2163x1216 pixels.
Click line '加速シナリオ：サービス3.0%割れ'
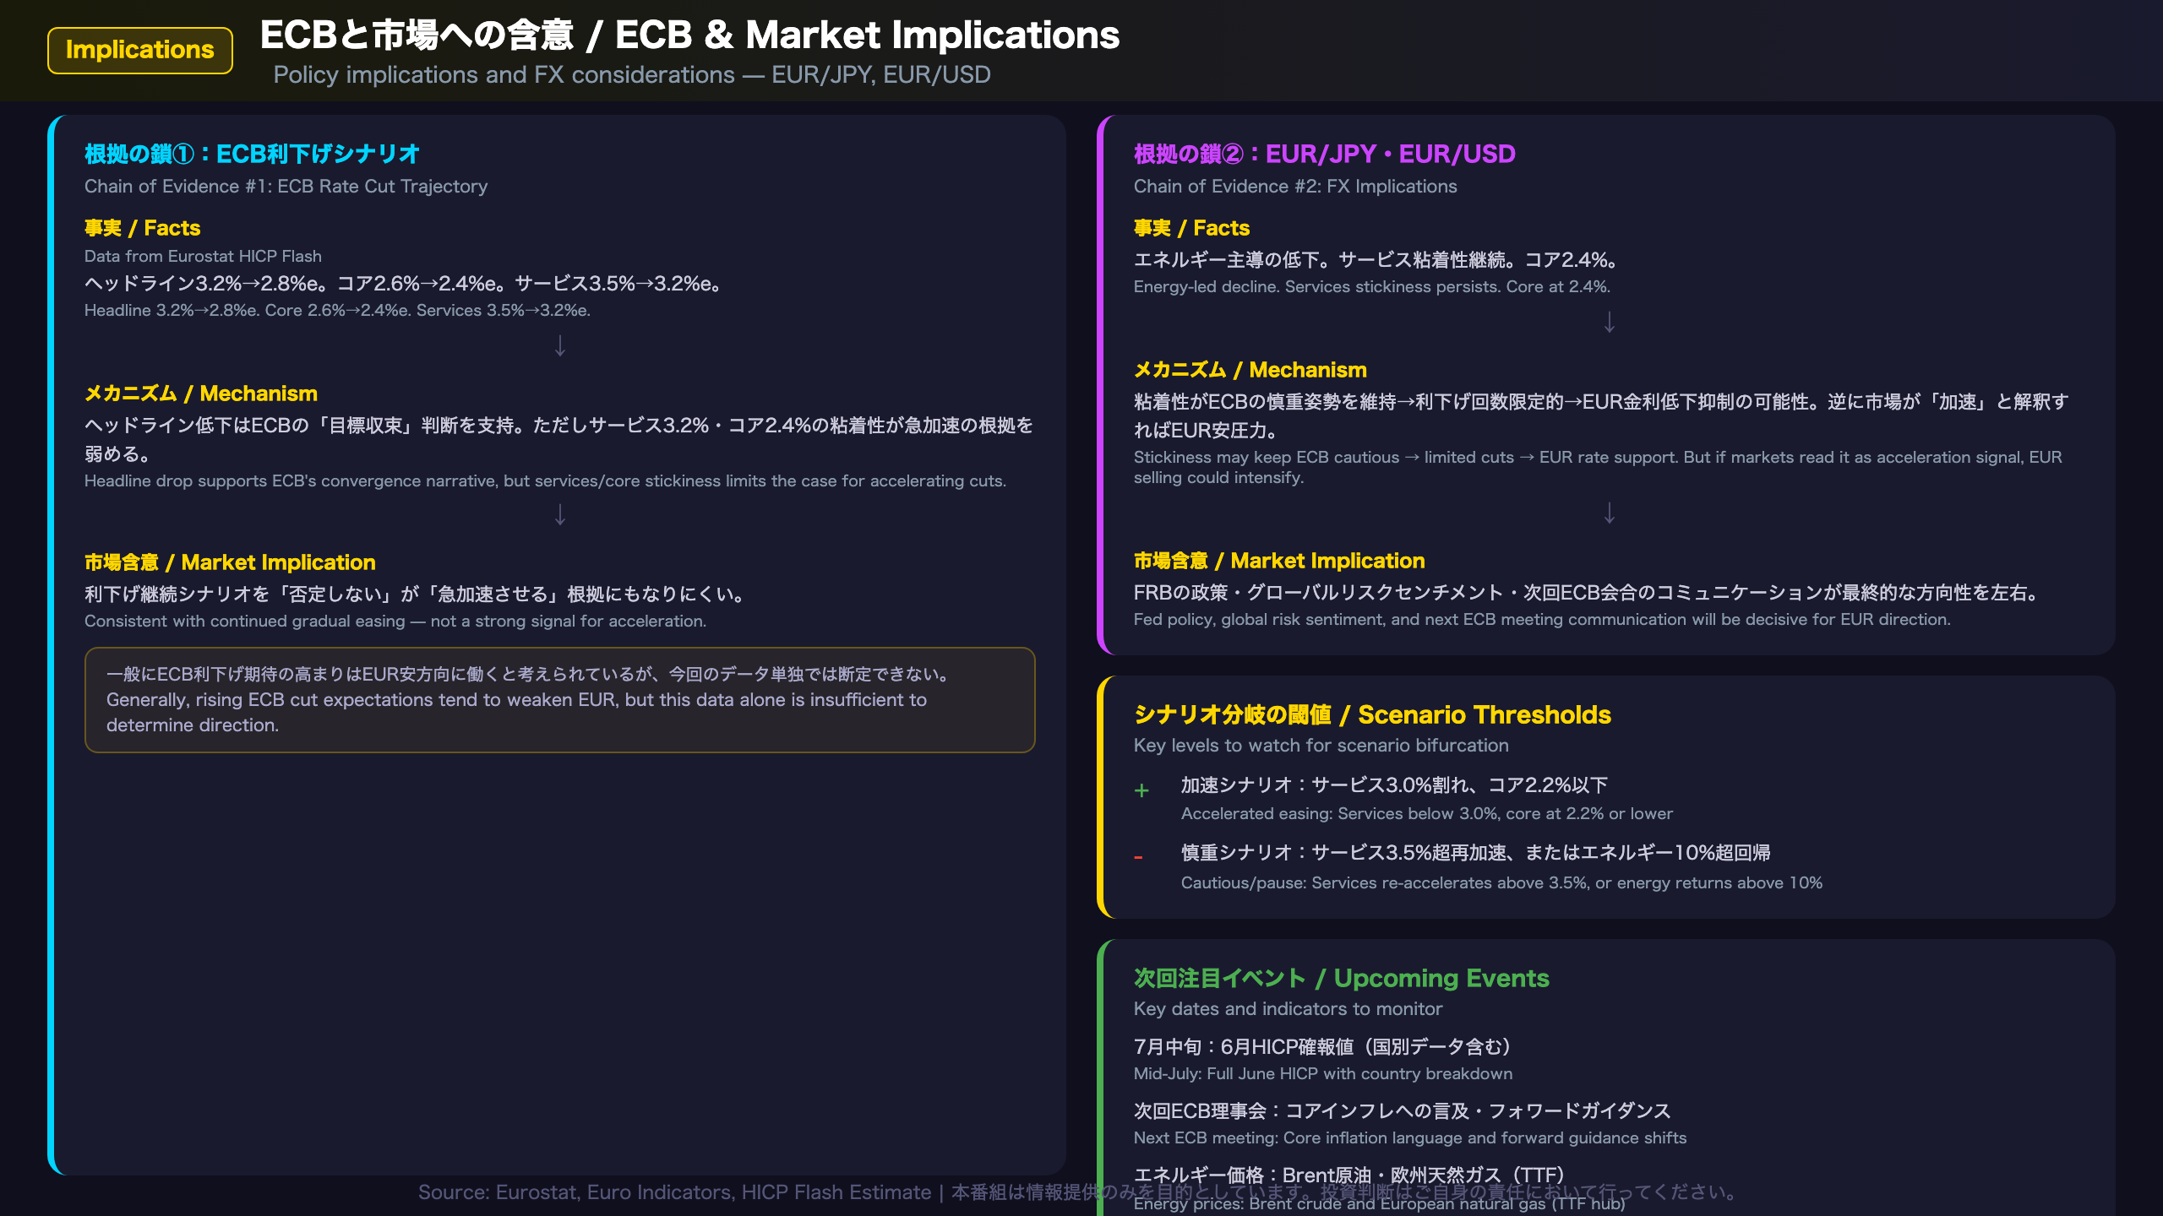coord(1394,785)
